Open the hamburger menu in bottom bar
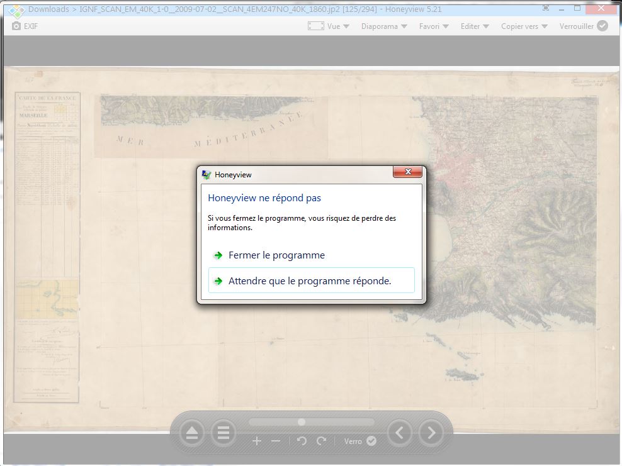This screenshot has height=466, width=622. tap(223, 433)
